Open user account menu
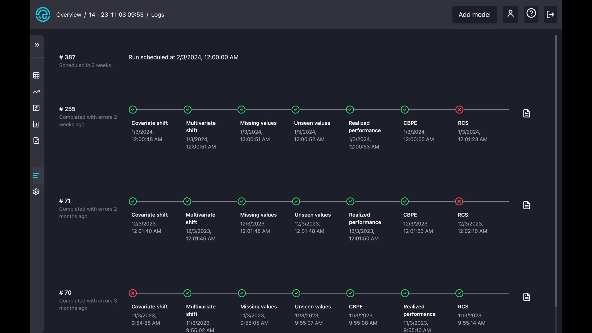The image size is (592, 333). (x=510, y=14)
